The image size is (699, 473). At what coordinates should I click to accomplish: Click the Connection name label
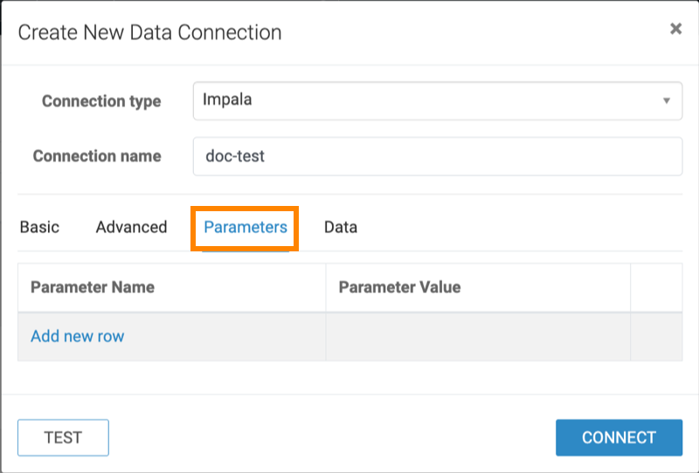[97, 156]
